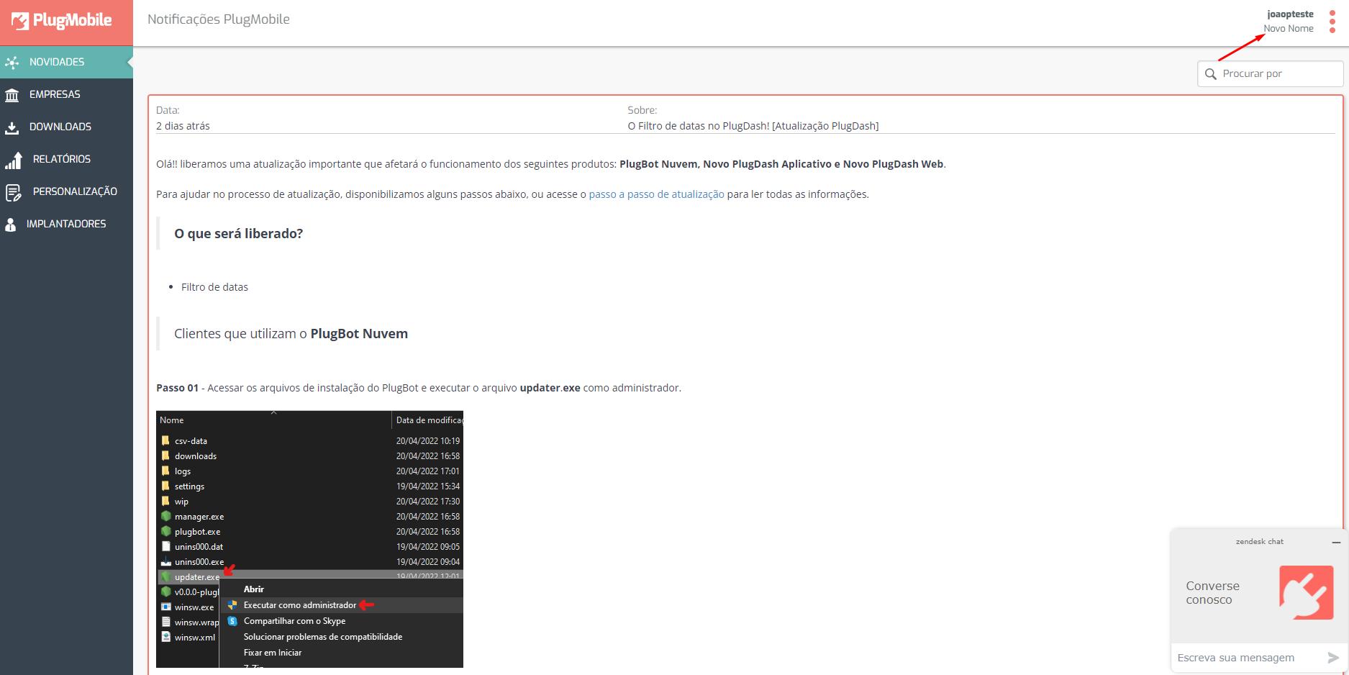
Task: Open the Personalização sidebar section
Action: [x=66, y=191]
